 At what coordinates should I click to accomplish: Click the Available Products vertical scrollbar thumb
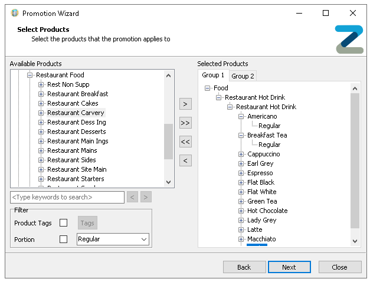[168, 141]
